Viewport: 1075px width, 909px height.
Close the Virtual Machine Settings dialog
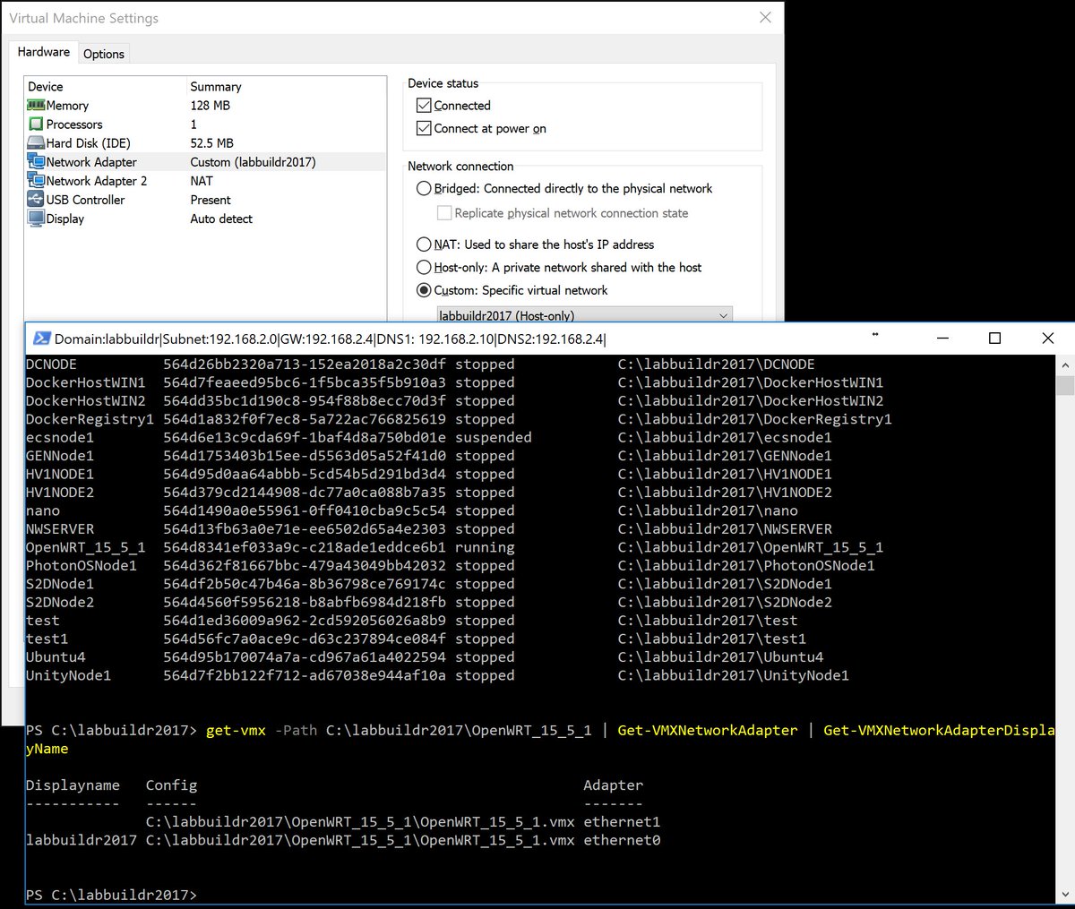point(765,18)
